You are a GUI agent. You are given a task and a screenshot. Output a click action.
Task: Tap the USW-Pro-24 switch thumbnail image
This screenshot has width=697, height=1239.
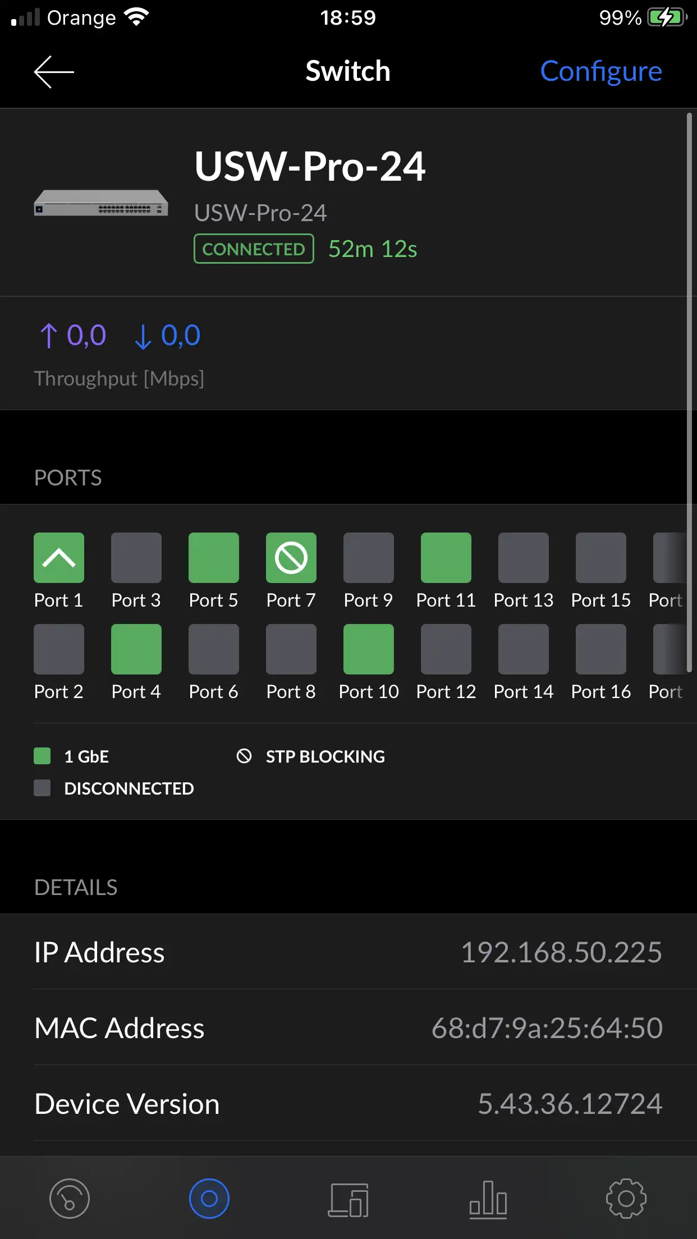point(101,203)
